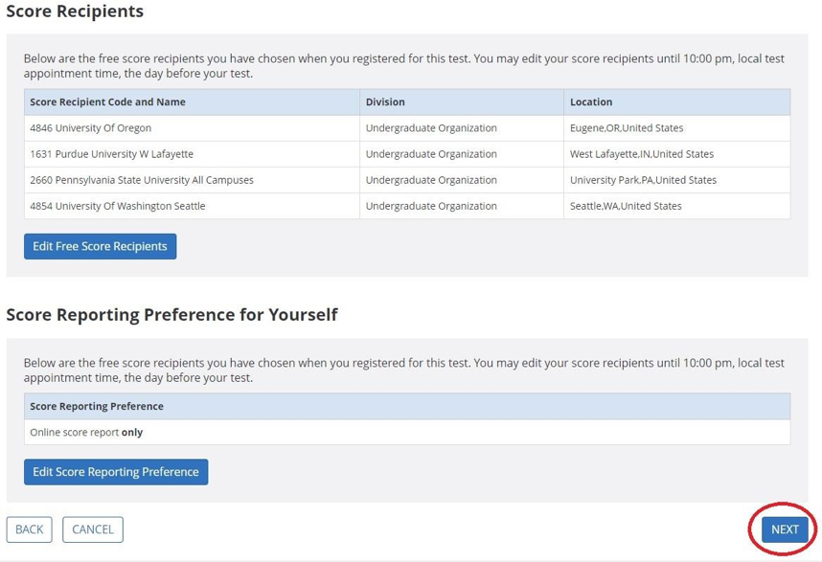Viewport: 822px width, 562px height.
Task: Click the Online score report only cell
Action: pos(407,433)
